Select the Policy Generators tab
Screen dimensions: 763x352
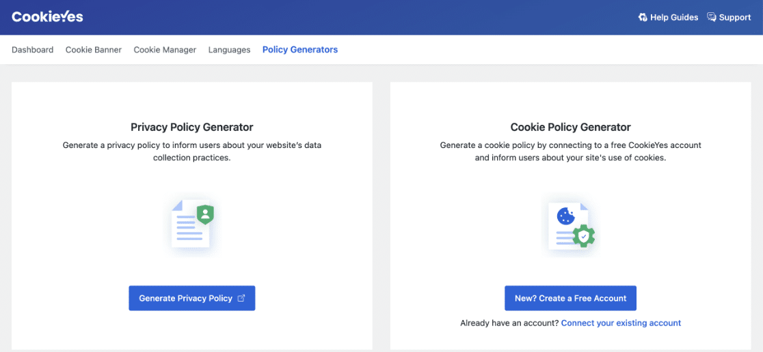coord(299,50)
